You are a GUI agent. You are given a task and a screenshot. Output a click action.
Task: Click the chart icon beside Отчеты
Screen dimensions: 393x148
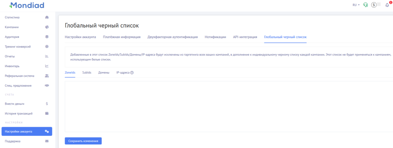[x=46, y=56]
